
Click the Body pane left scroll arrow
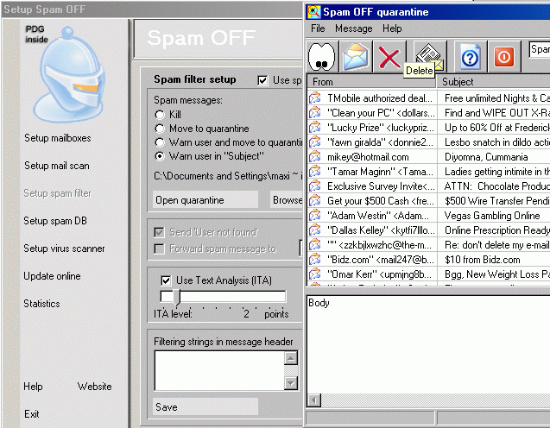click(314, 400)
